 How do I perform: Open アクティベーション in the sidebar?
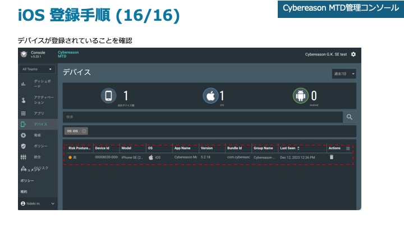pos(44,100)
